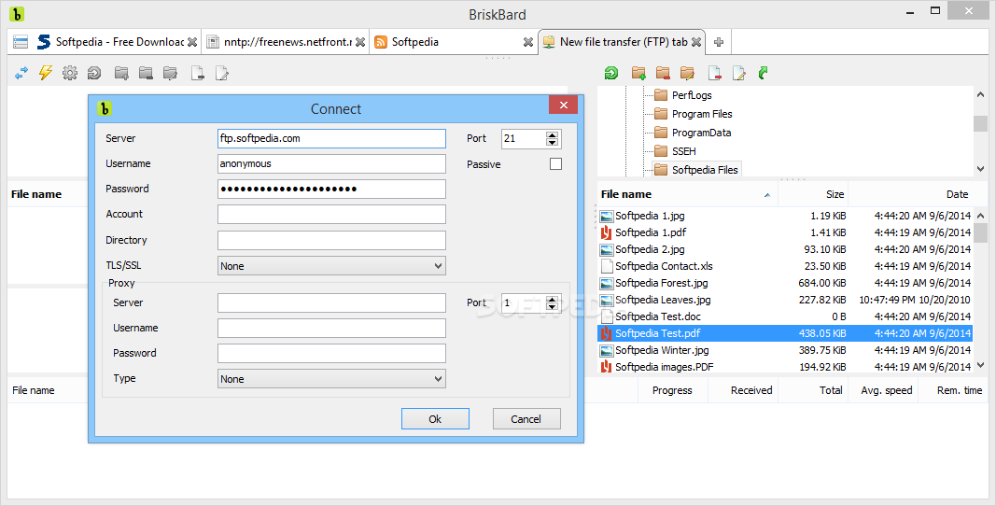Click the tab list icon left of tabs
The image size is (996, 506).
21,42
